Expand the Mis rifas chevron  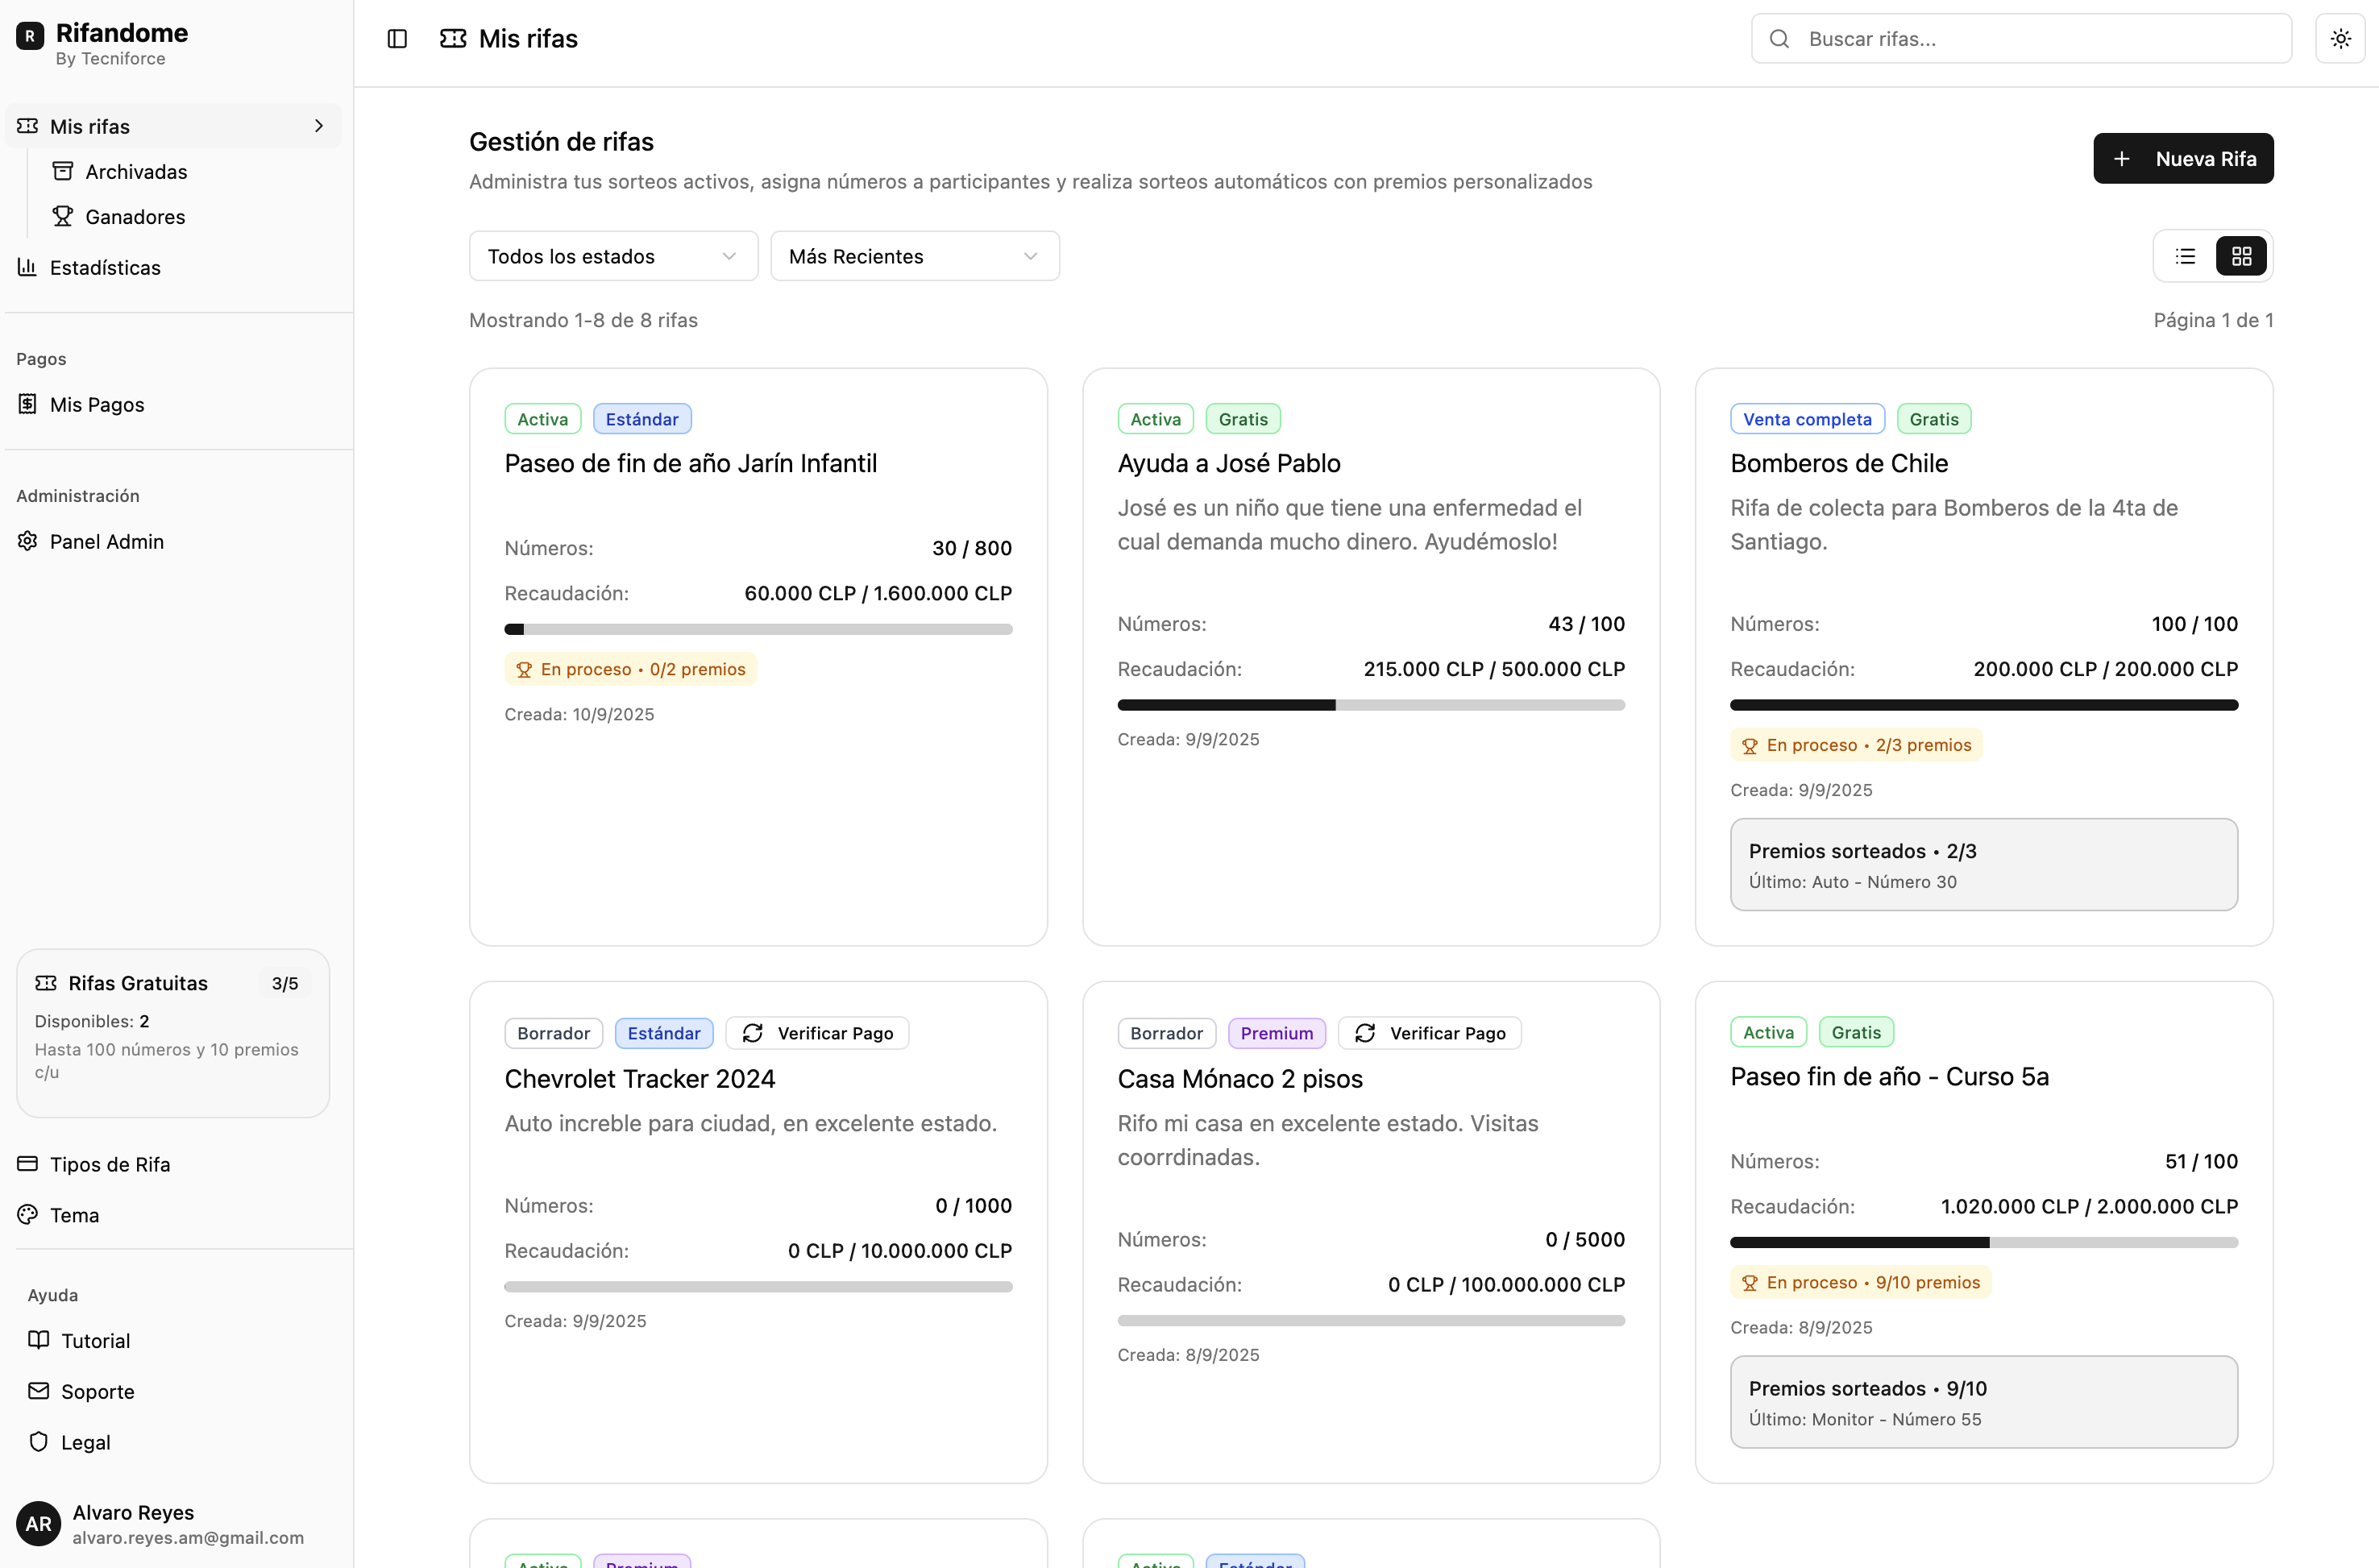[319, 126]
